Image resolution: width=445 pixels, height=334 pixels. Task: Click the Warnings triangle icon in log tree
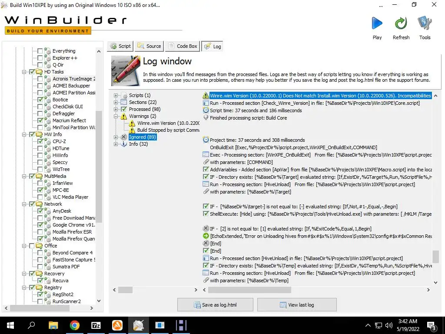(x=123, y=116)
